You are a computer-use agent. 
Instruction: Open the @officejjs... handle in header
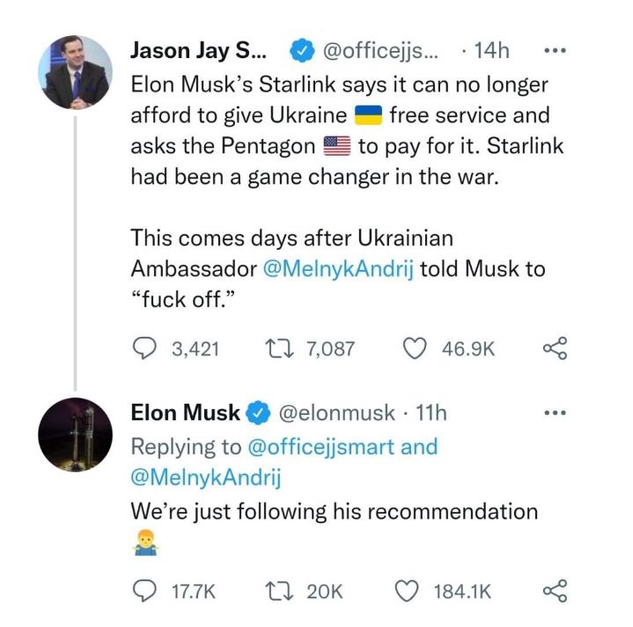[379, 51]
